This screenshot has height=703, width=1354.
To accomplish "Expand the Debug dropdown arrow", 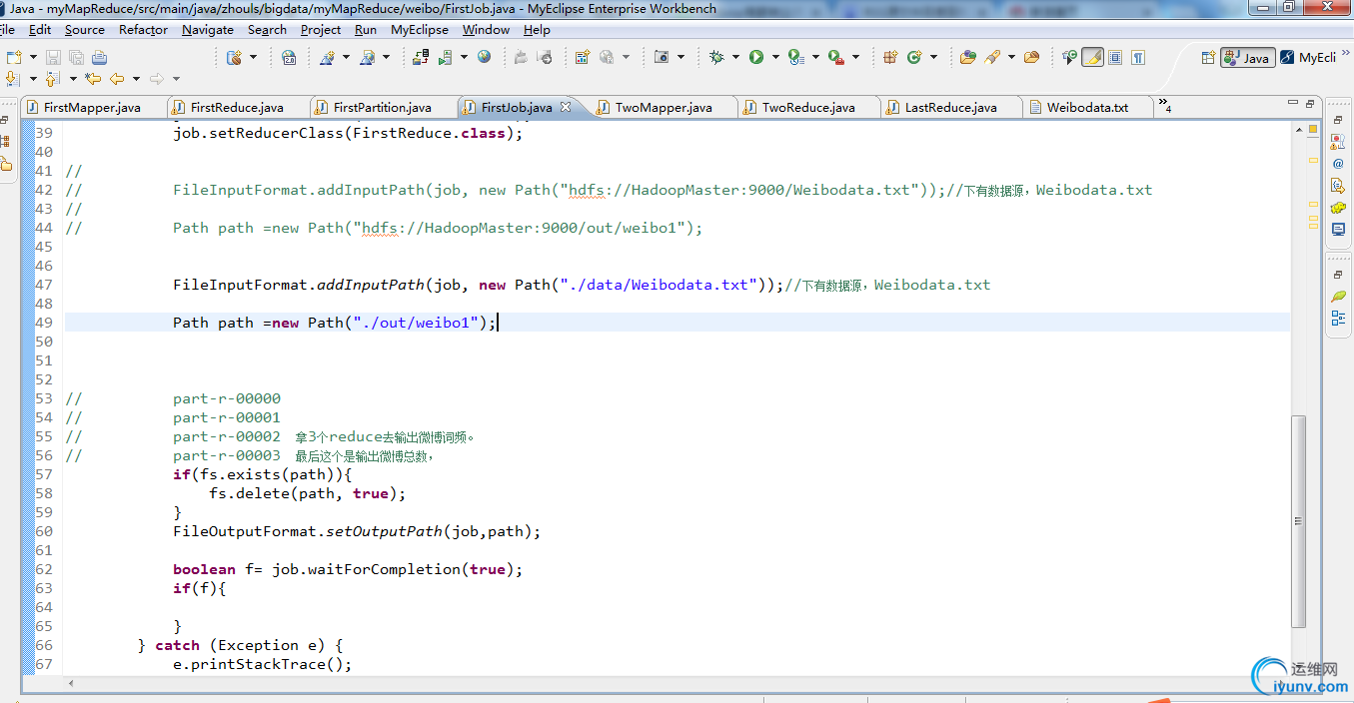I will pyautogui.click(x=735, y=57).
